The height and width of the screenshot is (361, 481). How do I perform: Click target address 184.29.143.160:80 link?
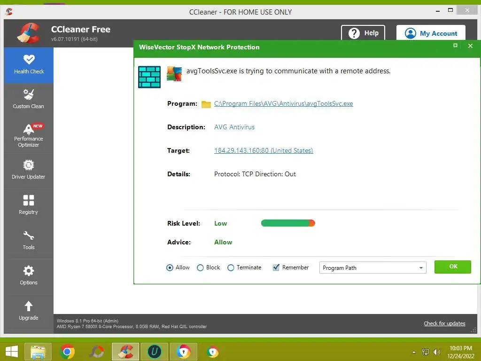pyautogui.click(x=264, y=150)
